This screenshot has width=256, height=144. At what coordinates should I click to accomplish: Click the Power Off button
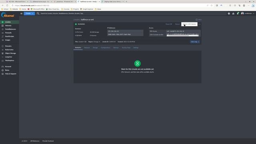(x=169, y=24)
